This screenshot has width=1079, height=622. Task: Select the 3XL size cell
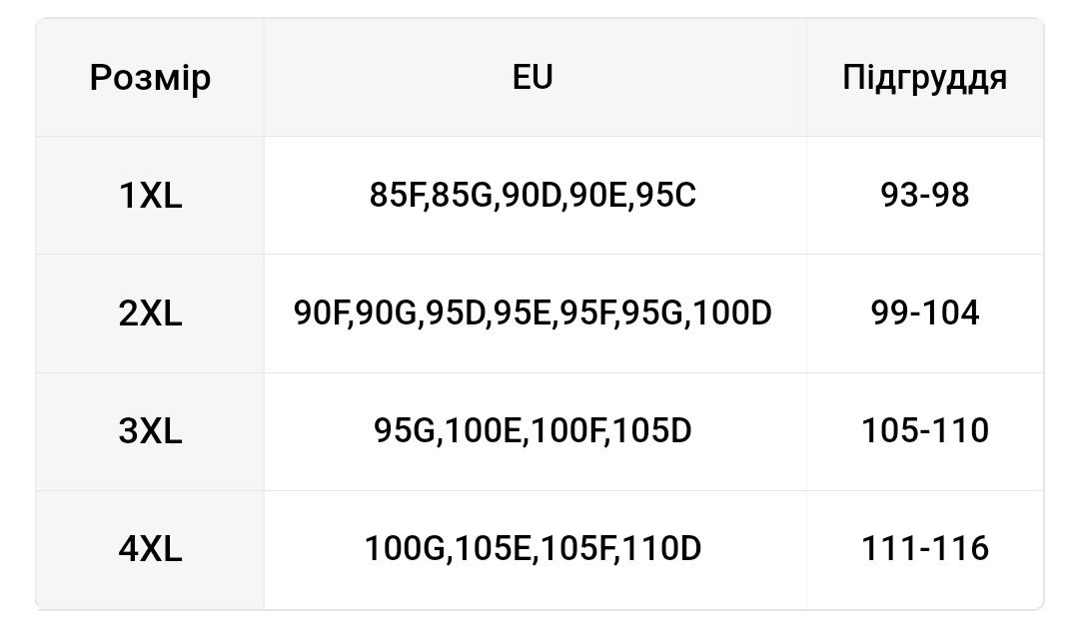150,431
